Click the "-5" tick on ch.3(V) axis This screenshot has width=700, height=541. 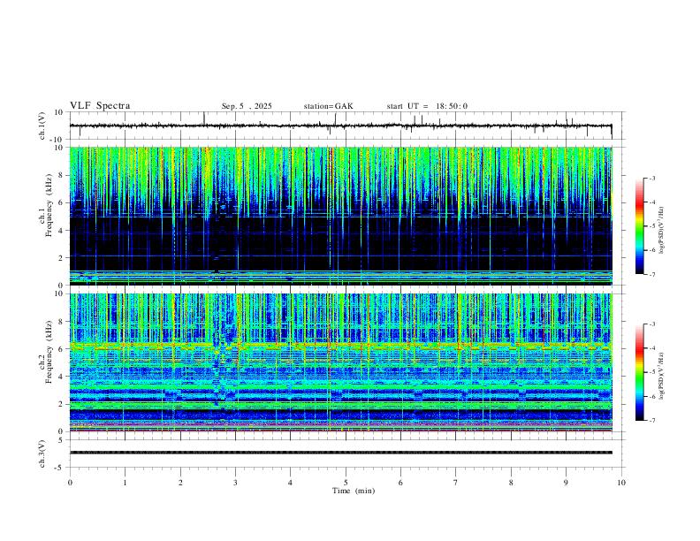[x=60, y=468]
